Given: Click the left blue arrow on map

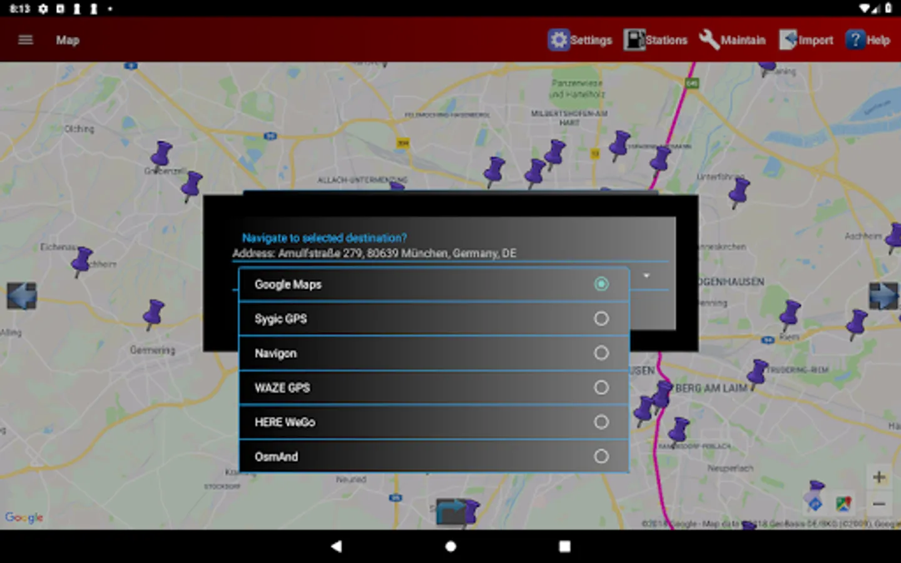Looking at the screenshot, I should (x=22, y=295).
